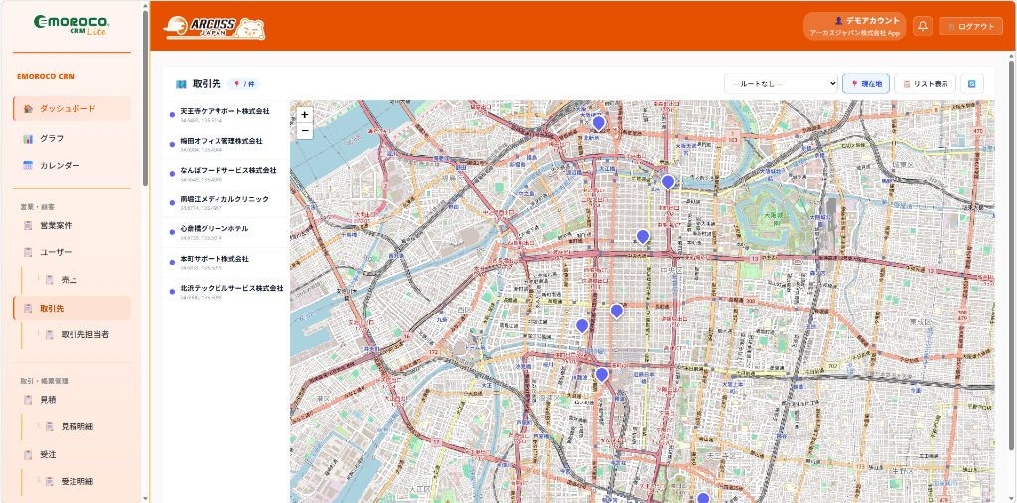The height and width of the screenshot is (503, 1017).
Task: Click the map pin nearest the Osaka Castle moat
Action: tap(668, 182)
